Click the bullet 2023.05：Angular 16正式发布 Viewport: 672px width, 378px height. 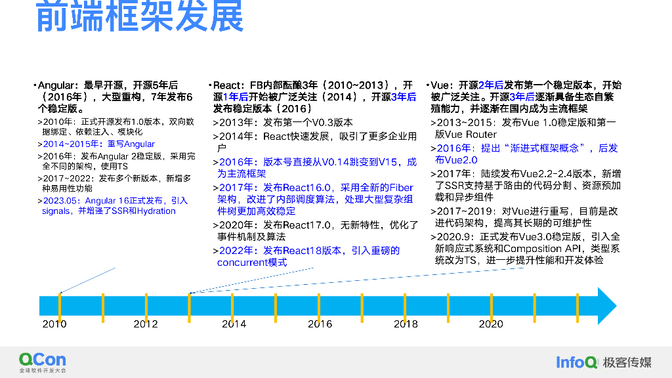[x=113, y=205]
